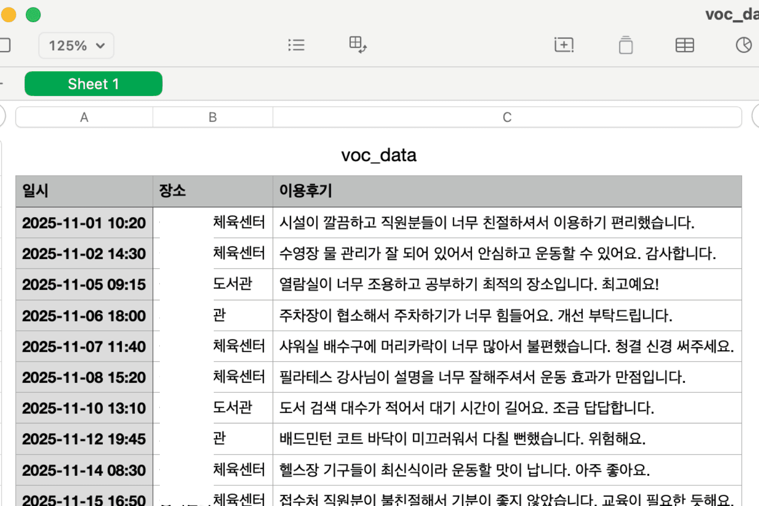Select the review starting 필라테스 강사님이

507,377
